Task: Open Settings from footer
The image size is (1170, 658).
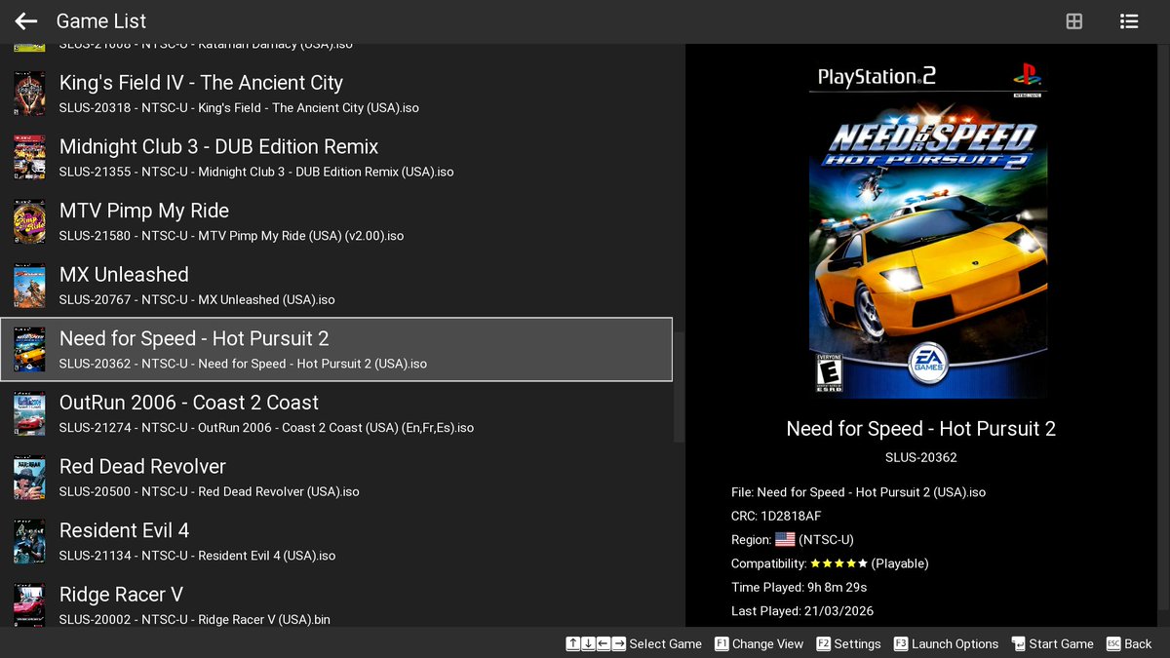Action: [x=848, y=643]
